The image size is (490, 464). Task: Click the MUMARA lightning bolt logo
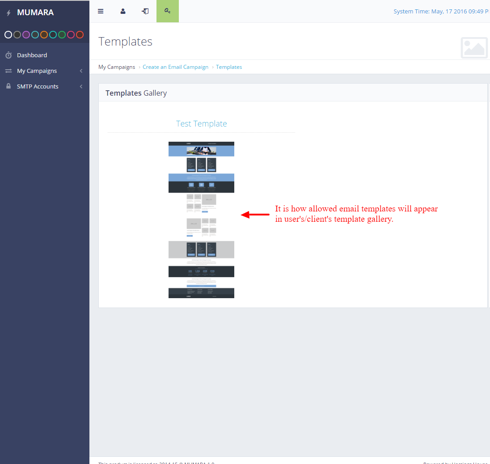(x=8, y=13)
